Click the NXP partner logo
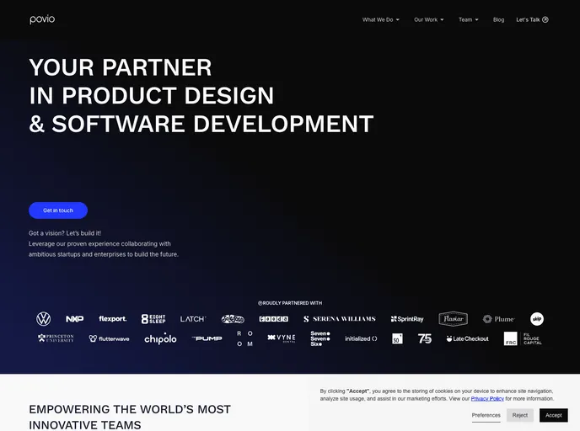 pos(74,319)
